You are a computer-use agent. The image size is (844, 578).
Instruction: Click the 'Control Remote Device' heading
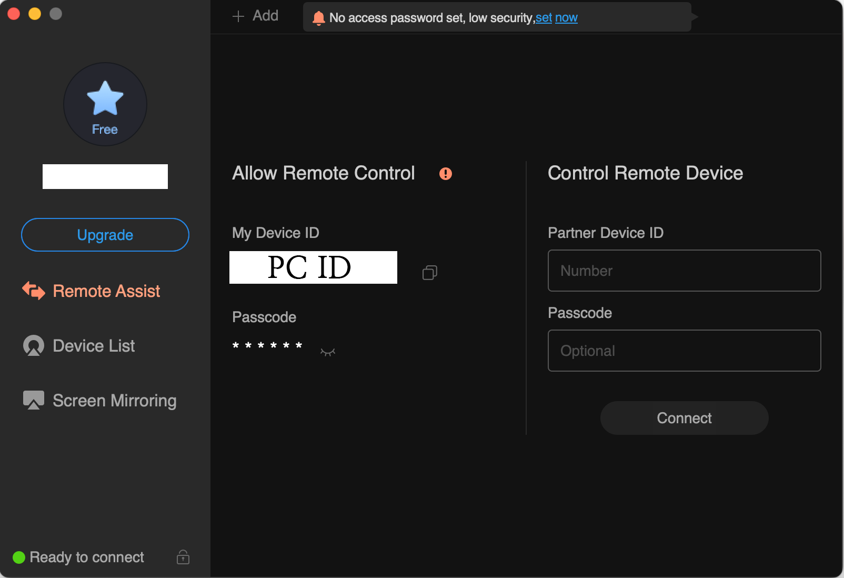point(645,173)
